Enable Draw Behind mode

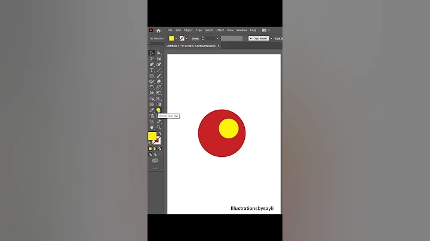(x=155, y=155)
